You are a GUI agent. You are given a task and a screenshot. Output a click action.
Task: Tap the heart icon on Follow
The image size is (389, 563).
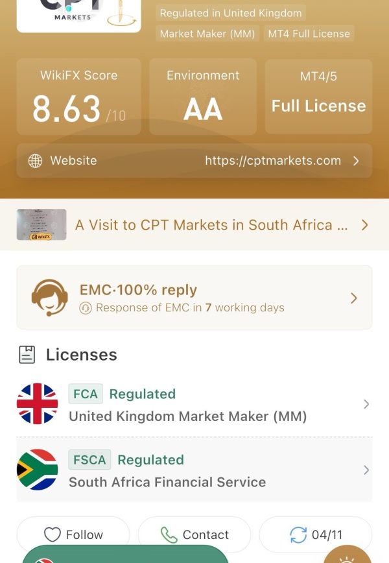click(53, 534)
